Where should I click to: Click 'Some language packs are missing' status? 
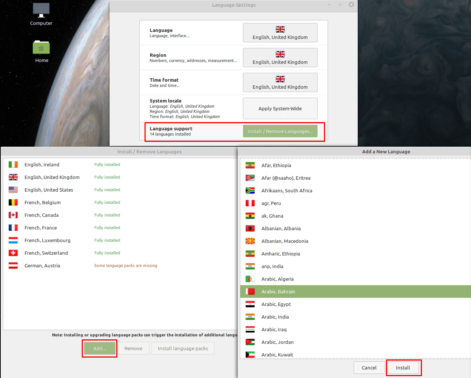point(126,265)
